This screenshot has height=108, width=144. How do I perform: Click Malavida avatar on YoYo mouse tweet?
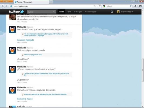[12, 29]
